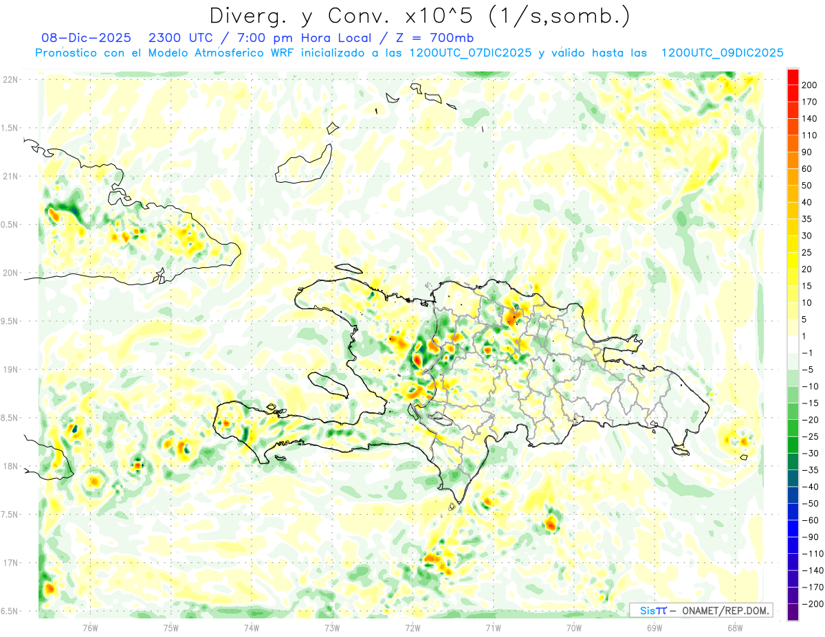The height and width of the screenshot is (637, 825).
Task: Click the longitude label "73W"
Action: tap(332, 627)
